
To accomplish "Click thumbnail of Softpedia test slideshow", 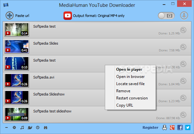I will (17, 114).
